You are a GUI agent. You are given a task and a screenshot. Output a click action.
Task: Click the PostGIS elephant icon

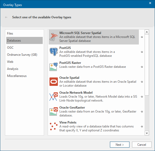[54, 52]
